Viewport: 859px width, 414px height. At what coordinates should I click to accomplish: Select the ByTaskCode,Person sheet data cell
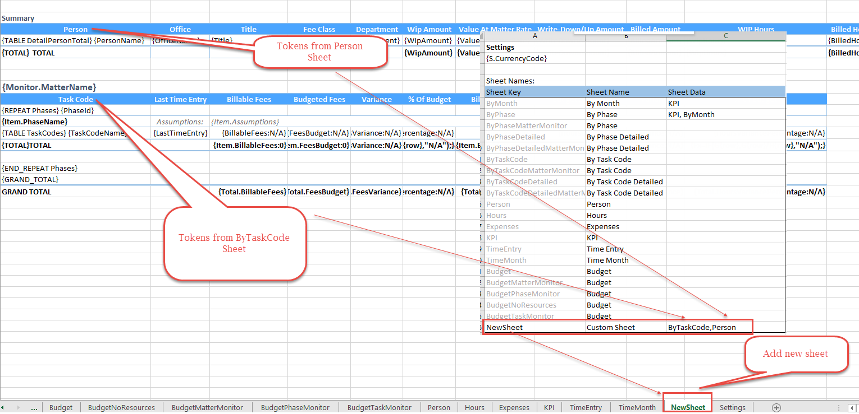pyautogui.click(x=702, y=327)
